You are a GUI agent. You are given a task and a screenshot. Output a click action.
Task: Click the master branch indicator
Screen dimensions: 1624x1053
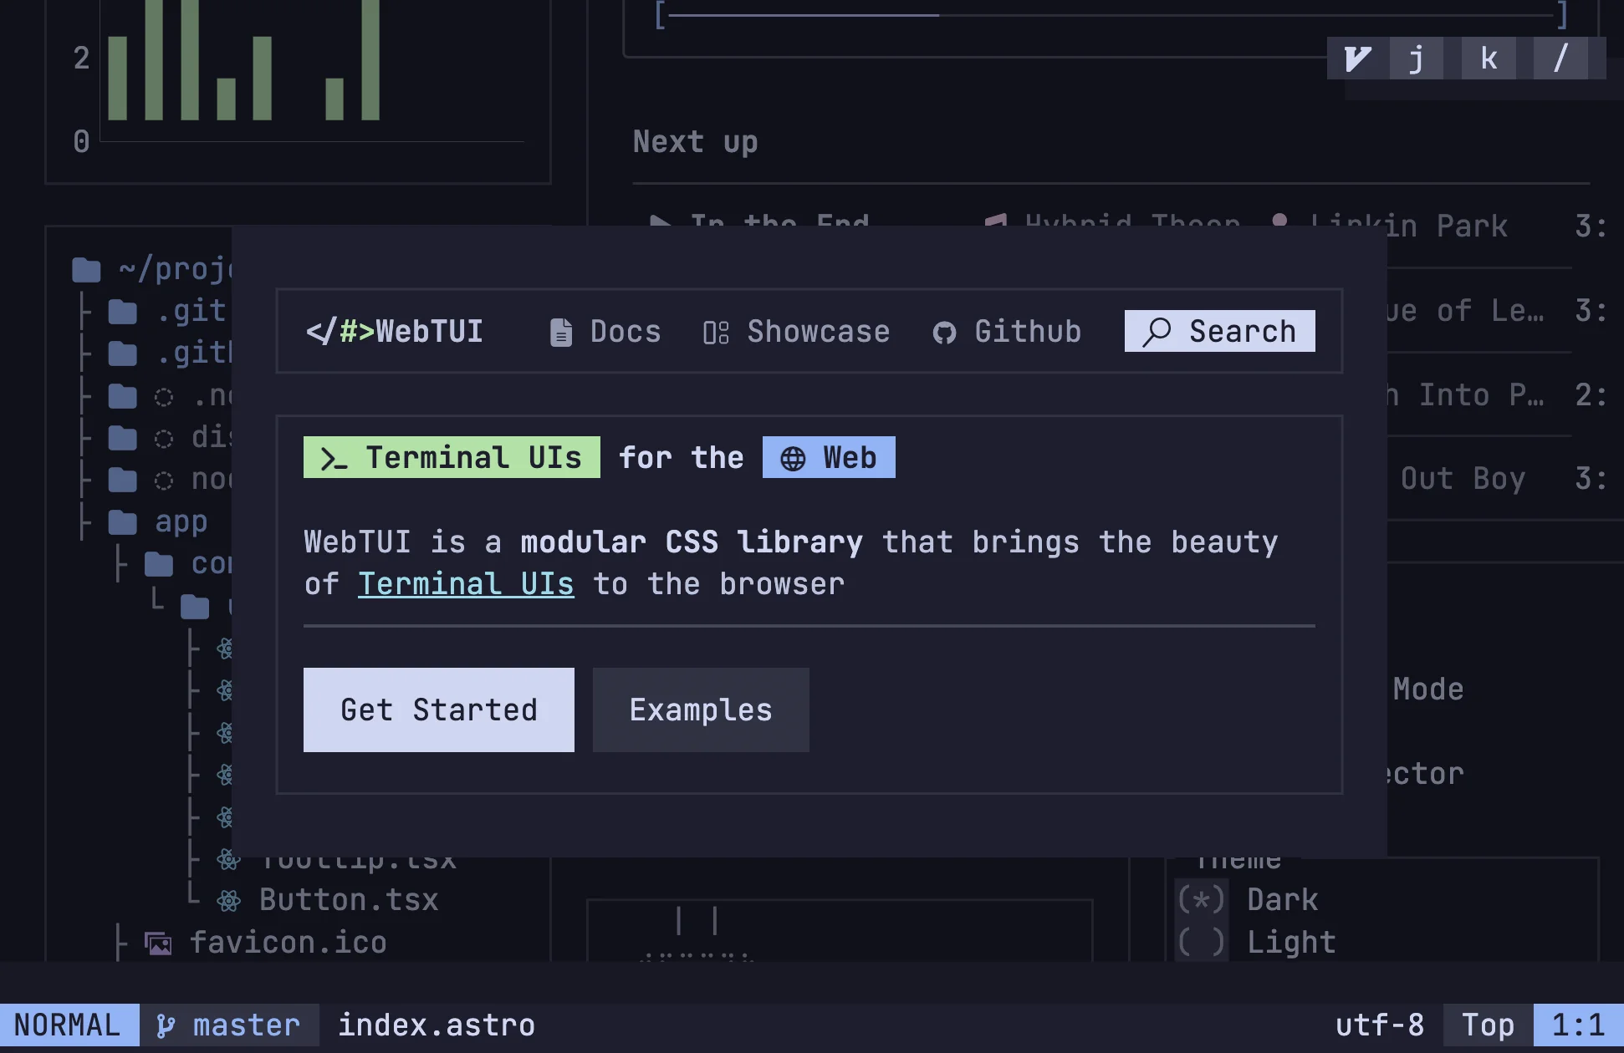[x=230, y=1025]
